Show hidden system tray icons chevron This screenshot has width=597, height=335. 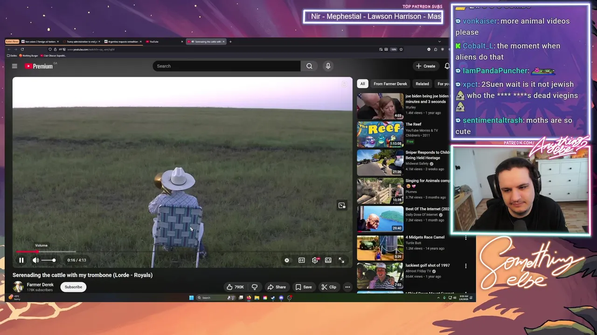coord(438,298)
